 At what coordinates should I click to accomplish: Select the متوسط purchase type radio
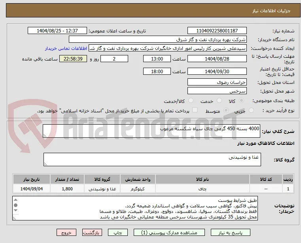pos(226,110)
